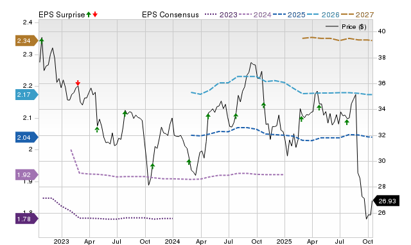Click the green surprise arrow near July 2025

pos(347,122)
